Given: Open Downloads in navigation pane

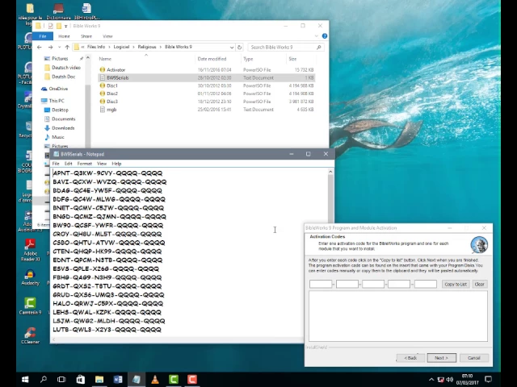Looking at the screenshot, I should coord(59,128).
